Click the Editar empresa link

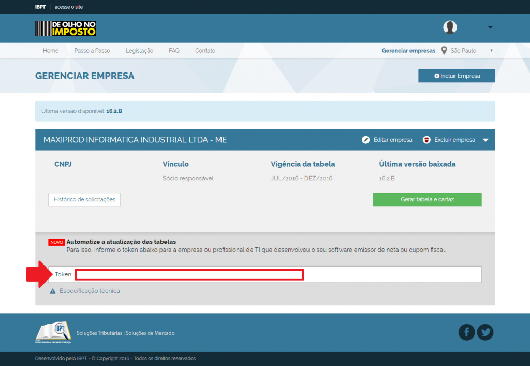393,140
